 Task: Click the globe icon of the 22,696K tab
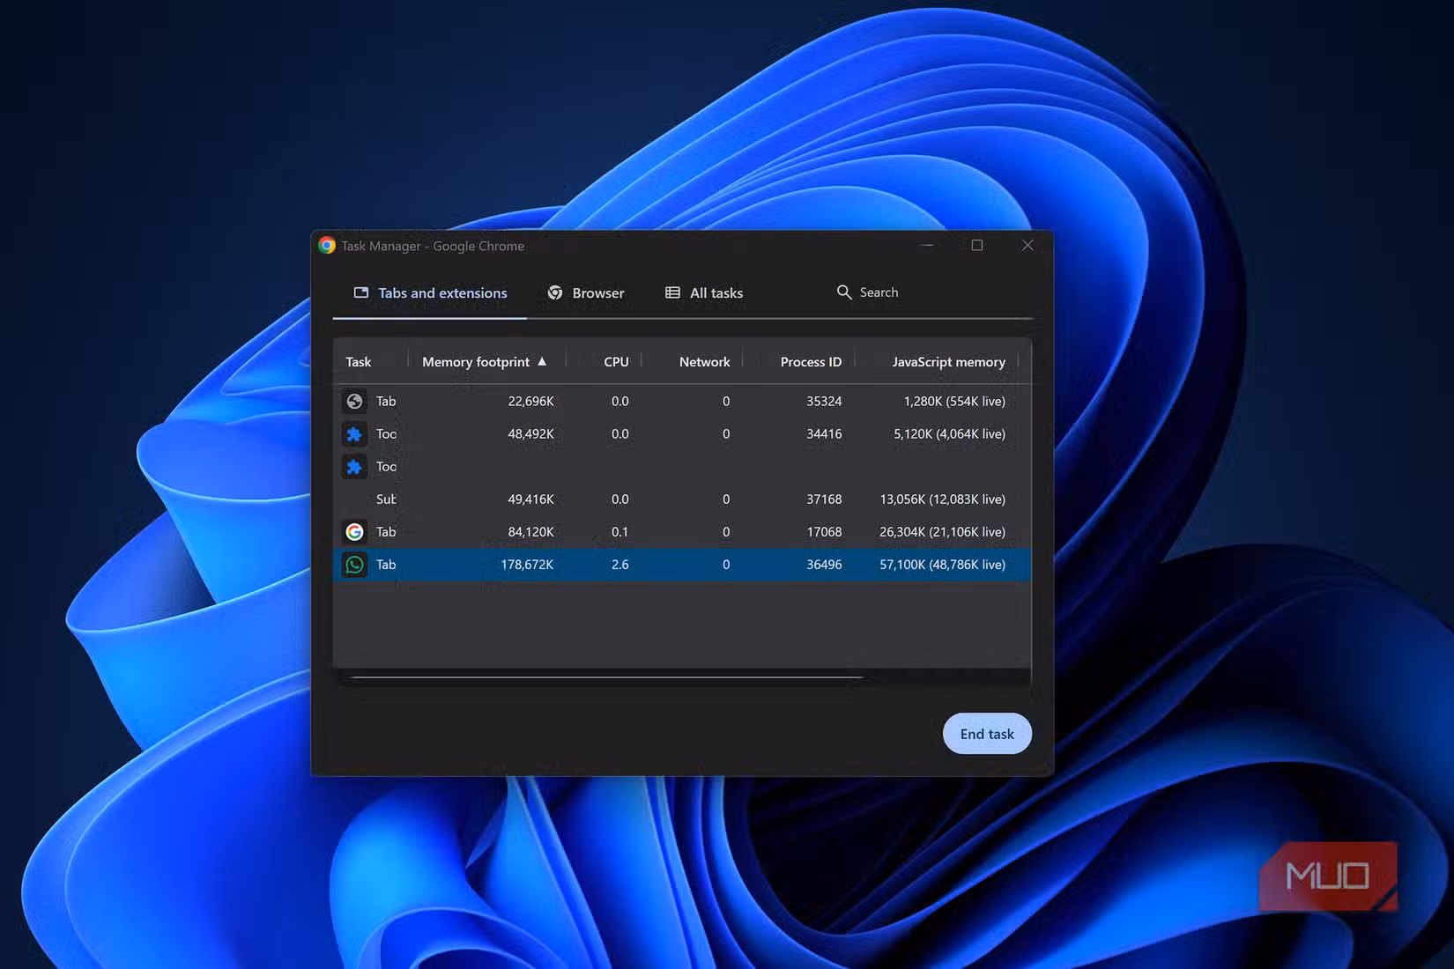tap(354, 401)
